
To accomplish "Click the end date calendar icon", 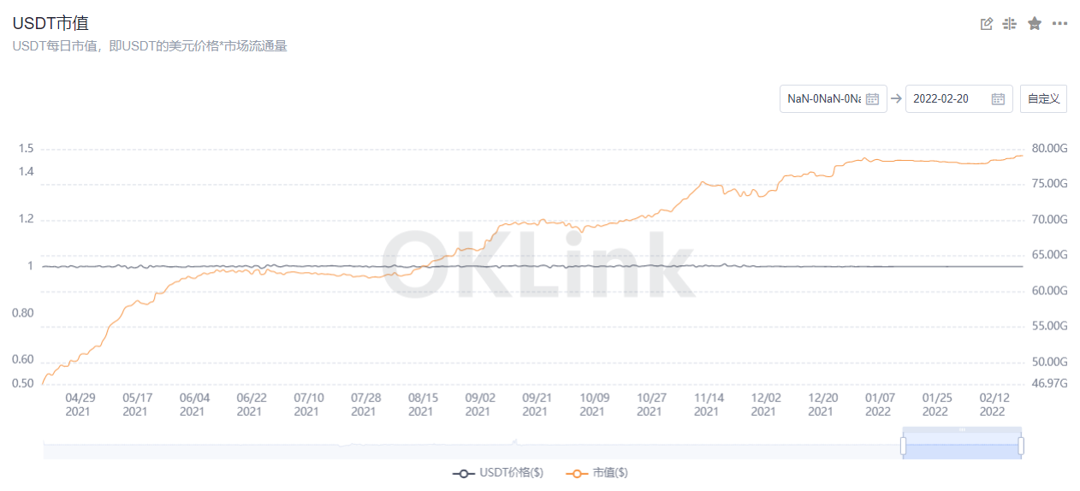I will coord(998,98).
